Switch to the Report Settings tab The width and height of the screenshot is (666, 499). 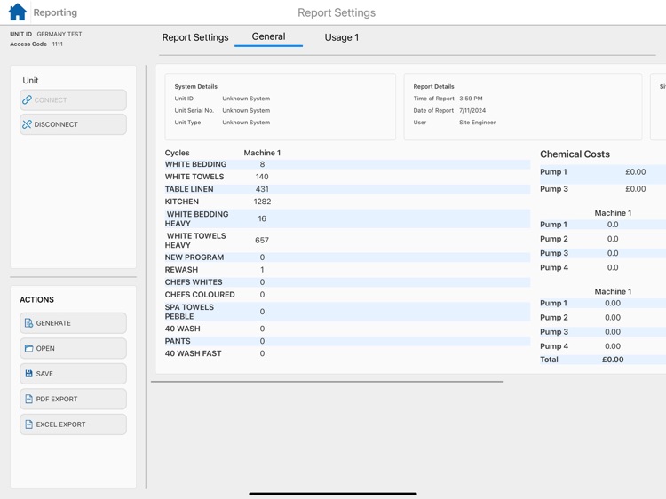coord(195,37)
